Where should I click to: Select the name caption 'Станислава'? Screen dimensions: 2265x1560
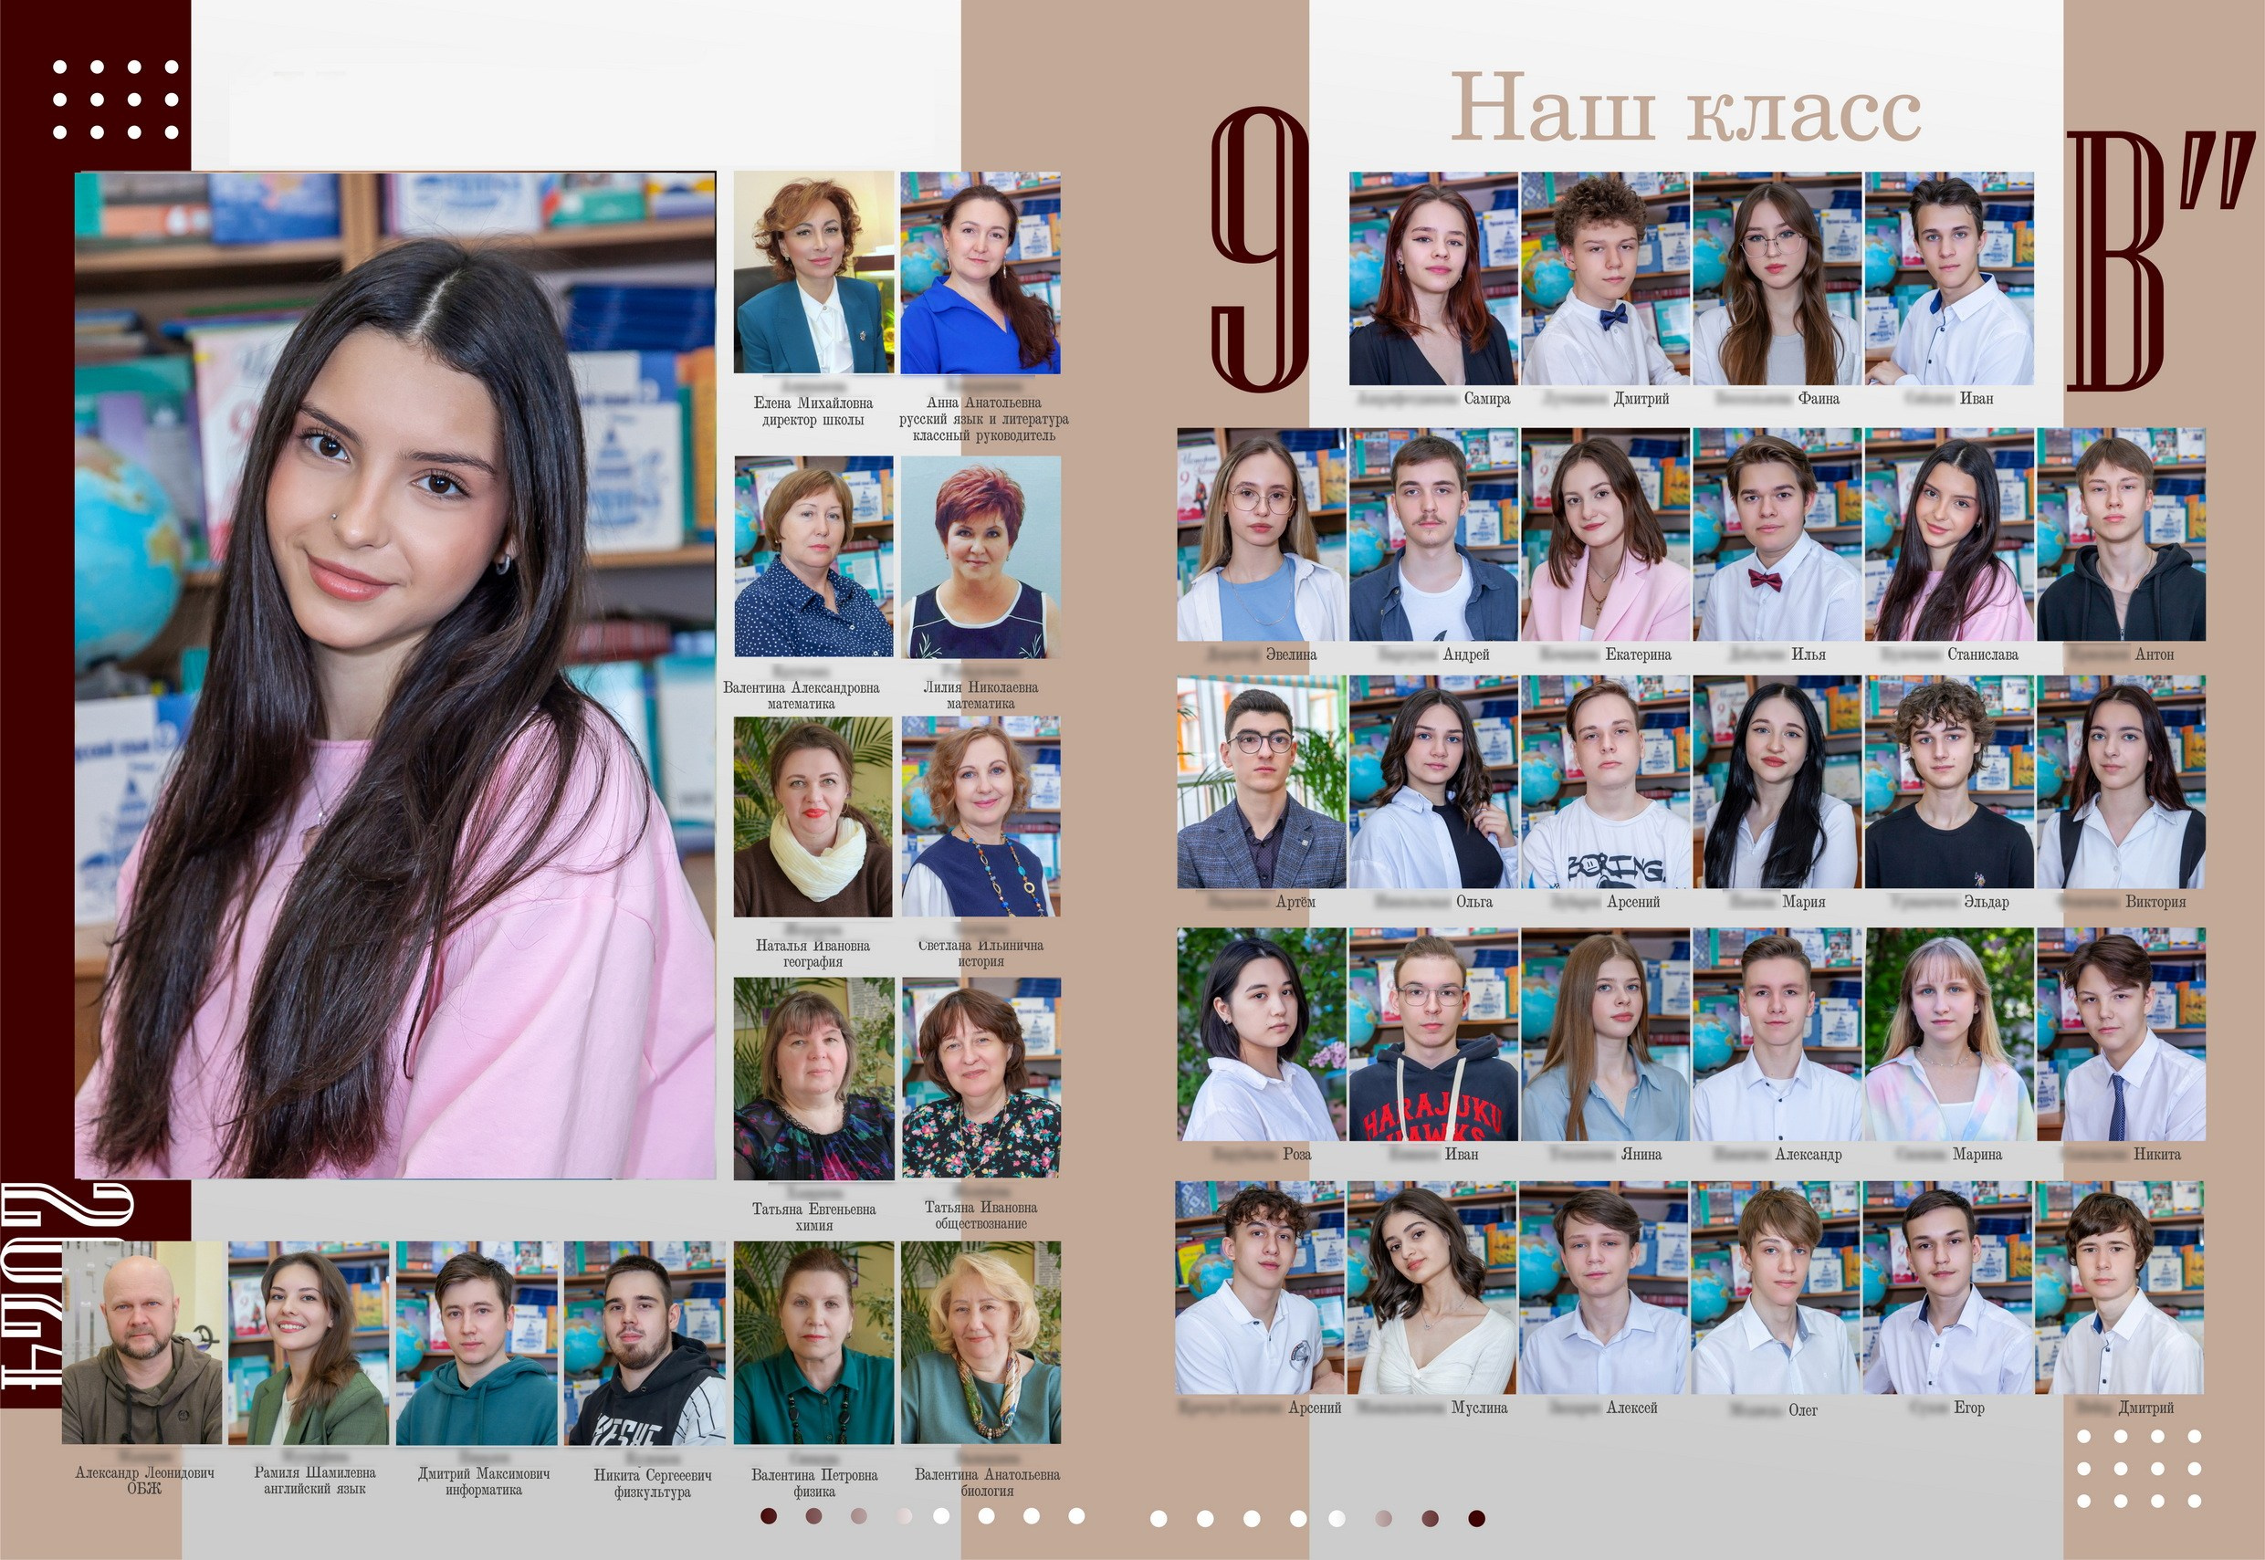point(1983,654)
